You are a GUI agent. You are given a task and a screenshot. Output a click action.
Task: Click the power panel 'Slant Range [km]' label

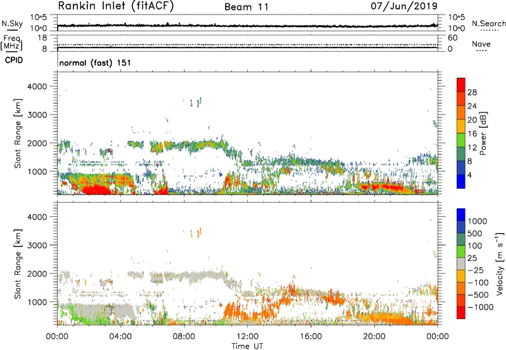click(x=18, y=133)
